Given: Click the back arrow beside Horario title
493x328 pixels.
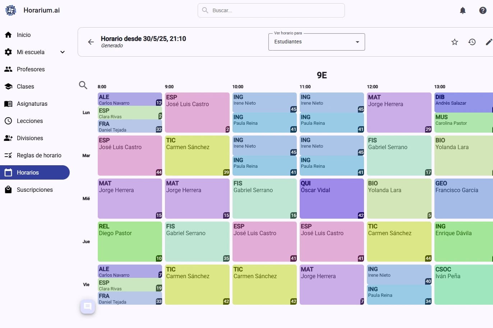Looking at the screenshot, I should (x=91, y=42).
